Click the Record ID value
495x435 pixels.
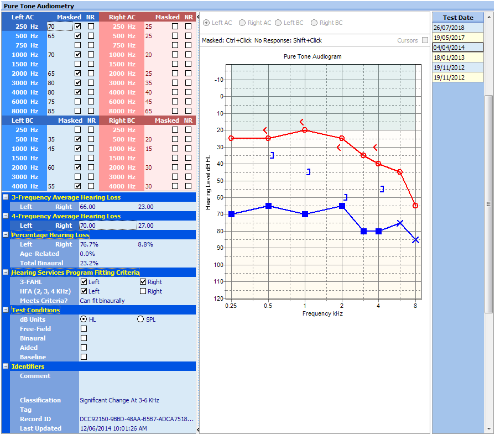[137, 419]
